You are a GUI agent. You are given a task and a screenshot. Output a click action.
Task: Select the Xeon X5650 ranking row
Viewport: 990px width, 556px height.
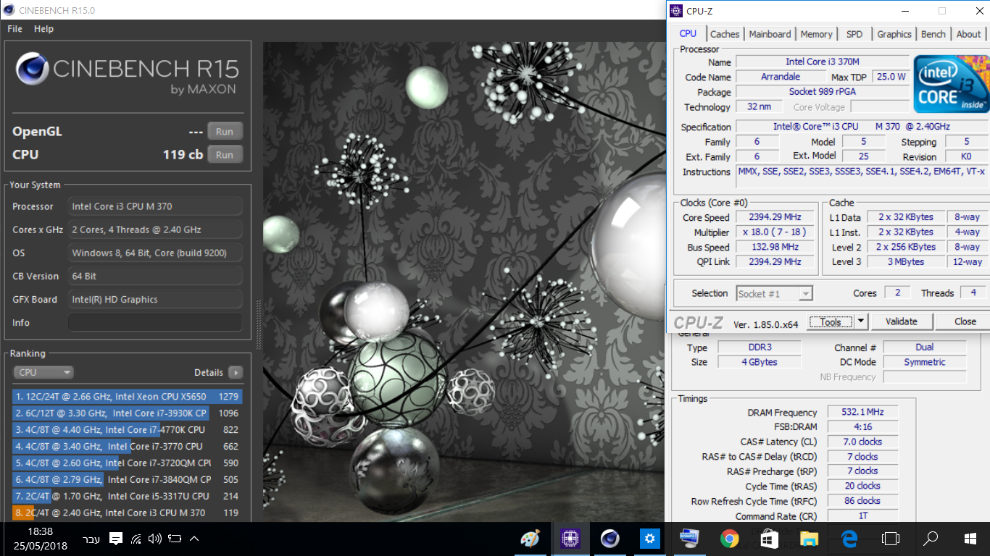128,397
